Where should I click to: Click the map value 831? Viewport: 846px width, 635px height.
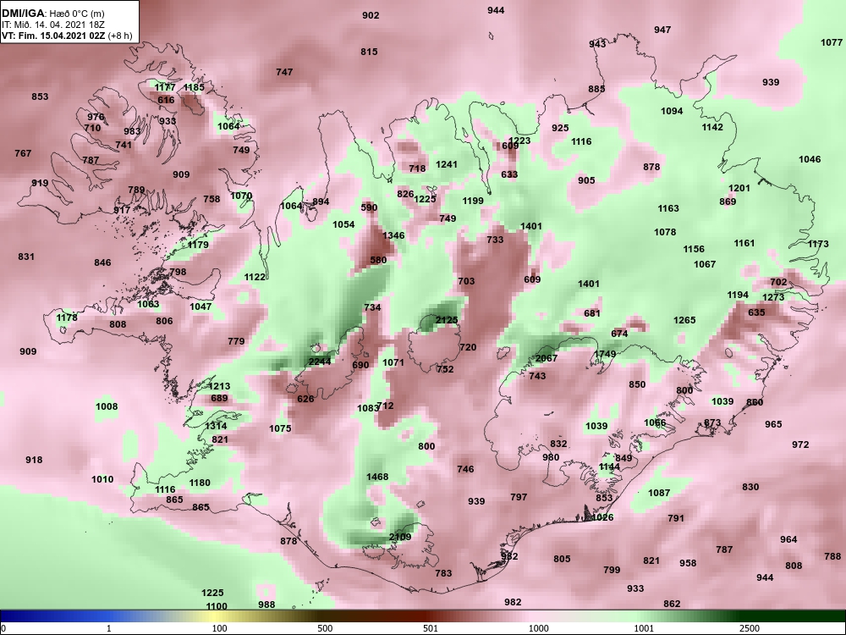tap(26, 257)
